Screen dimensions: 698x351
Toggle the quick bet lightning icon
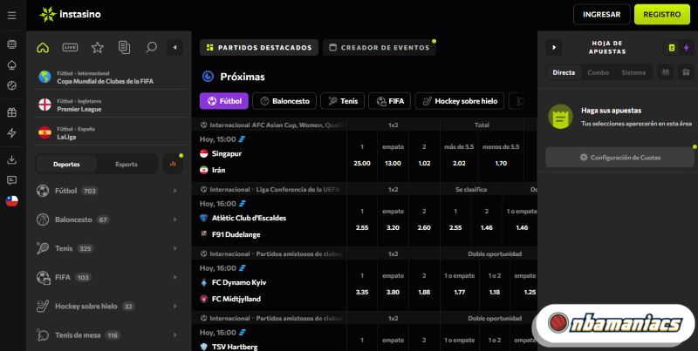tap(686, 48)
